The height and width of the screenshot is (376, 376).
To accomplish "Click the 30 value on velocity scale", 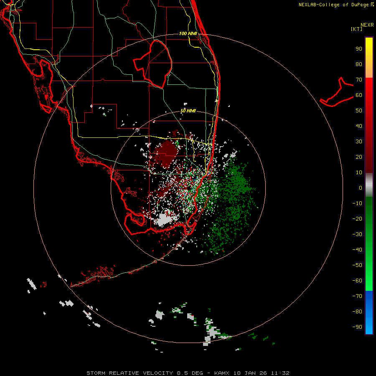I will pyautogui.click(x=359, y=142).
